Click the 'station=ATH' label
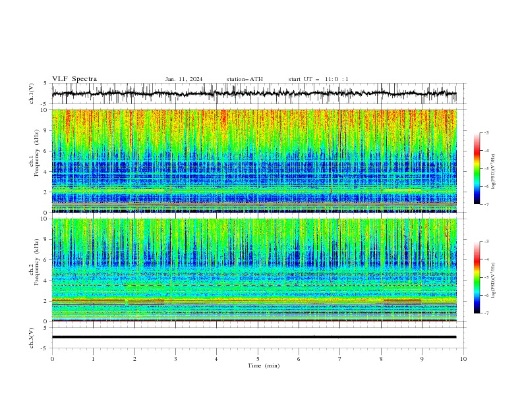522x403 pixels. pos(245,79)
